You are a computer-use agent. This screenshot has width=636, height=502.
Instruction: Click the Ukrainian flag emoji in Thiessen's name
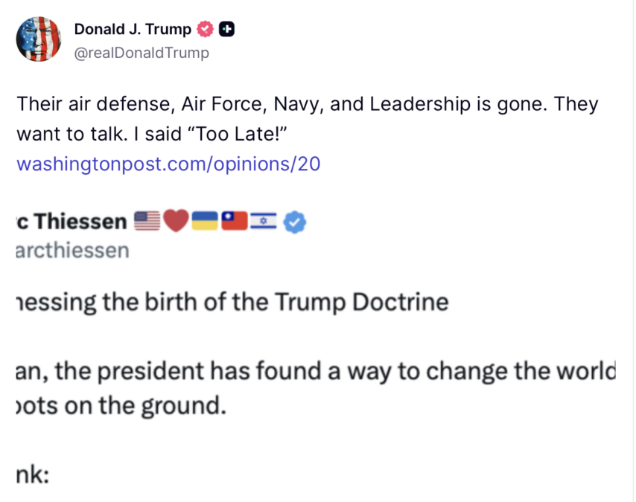click(x=205, y=219)
